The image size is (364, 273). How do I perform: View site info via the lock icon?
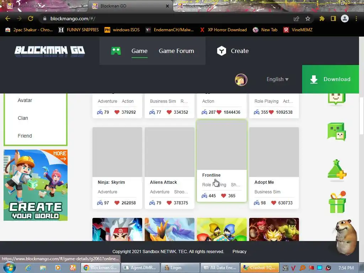point(45,18)
